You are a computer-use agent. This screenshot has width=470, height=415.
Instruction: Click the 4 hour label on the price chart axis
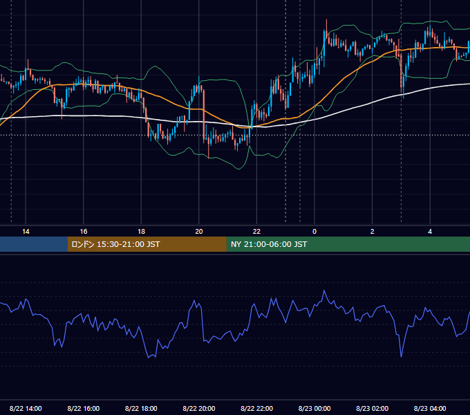pos(430,232)
